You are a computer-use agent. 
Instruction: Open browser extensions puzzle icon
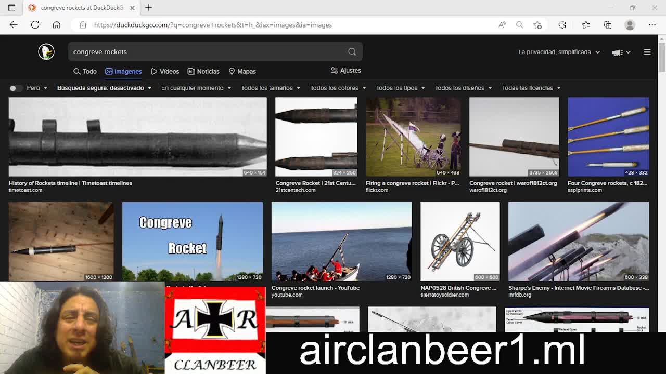[562, 25]
